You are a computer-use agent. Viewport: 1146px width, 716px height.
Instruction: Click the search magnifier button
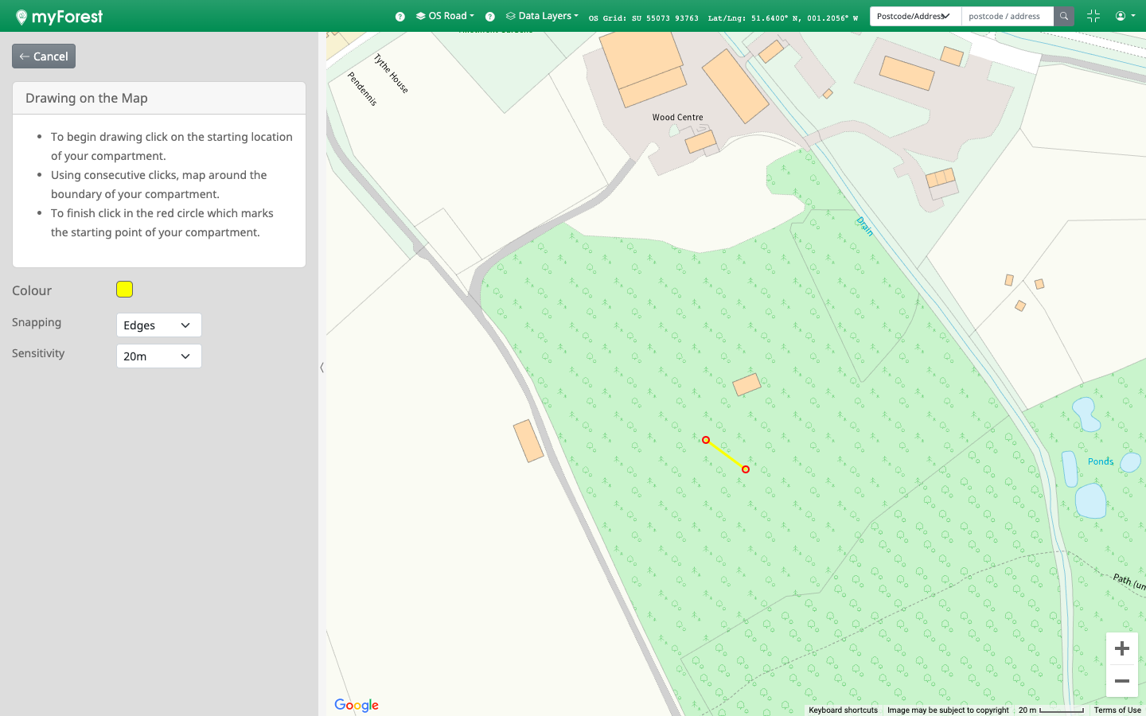1063,16
